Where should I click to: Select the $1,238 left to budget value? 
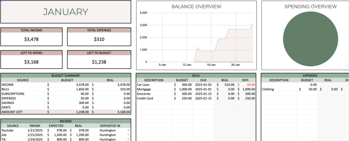(x=99, y=62)
